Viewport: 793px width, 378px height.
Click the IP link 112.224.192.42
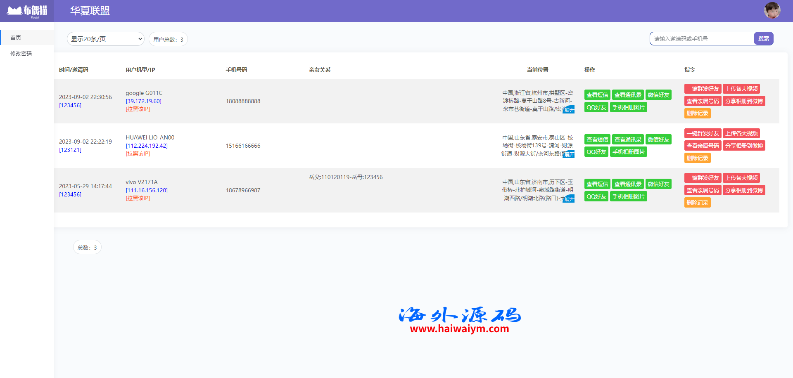point(147,146)
